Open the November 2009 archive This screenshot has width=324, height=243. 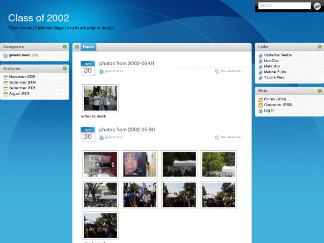pos(22,77)
